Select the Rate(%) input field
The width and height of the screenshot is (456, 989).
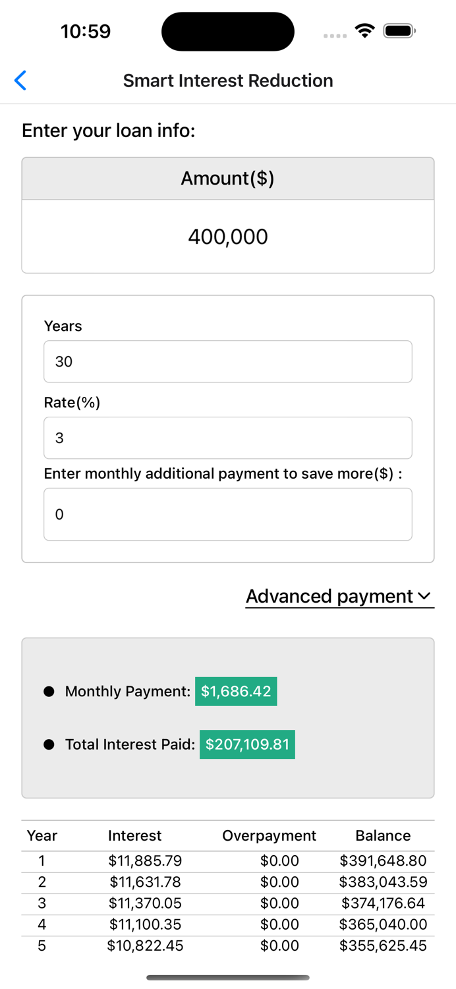point(228,438)
